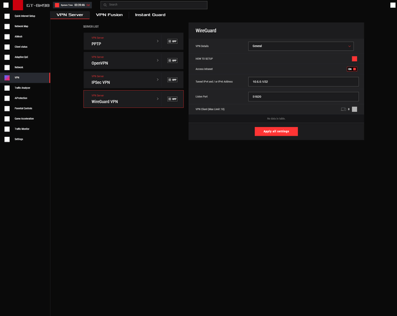Open Network Map via its sidebar icon
Viewport: 397px width, 316px height.
pos(7,27)
